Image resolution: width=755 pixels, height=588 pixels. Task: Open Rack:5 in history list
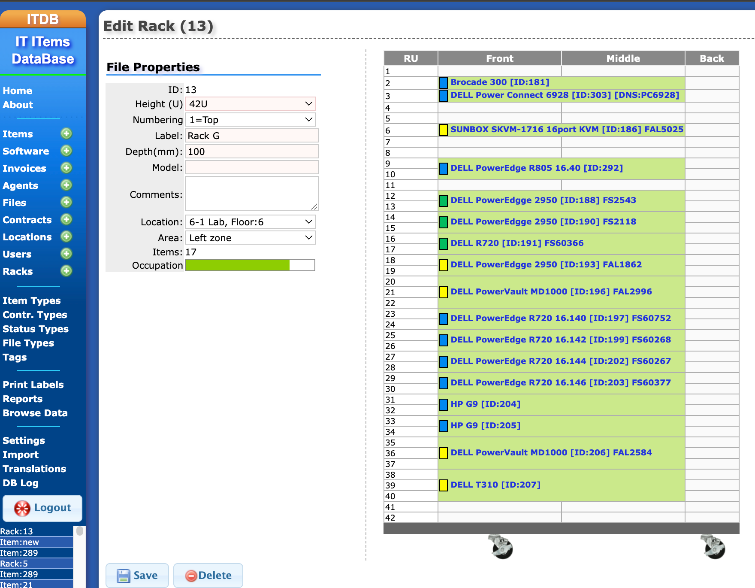36,564
